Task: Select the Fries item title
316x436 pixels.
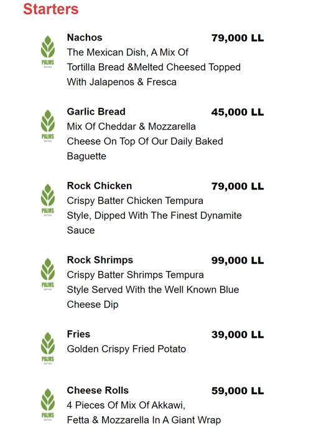Action: coord(78,334)
